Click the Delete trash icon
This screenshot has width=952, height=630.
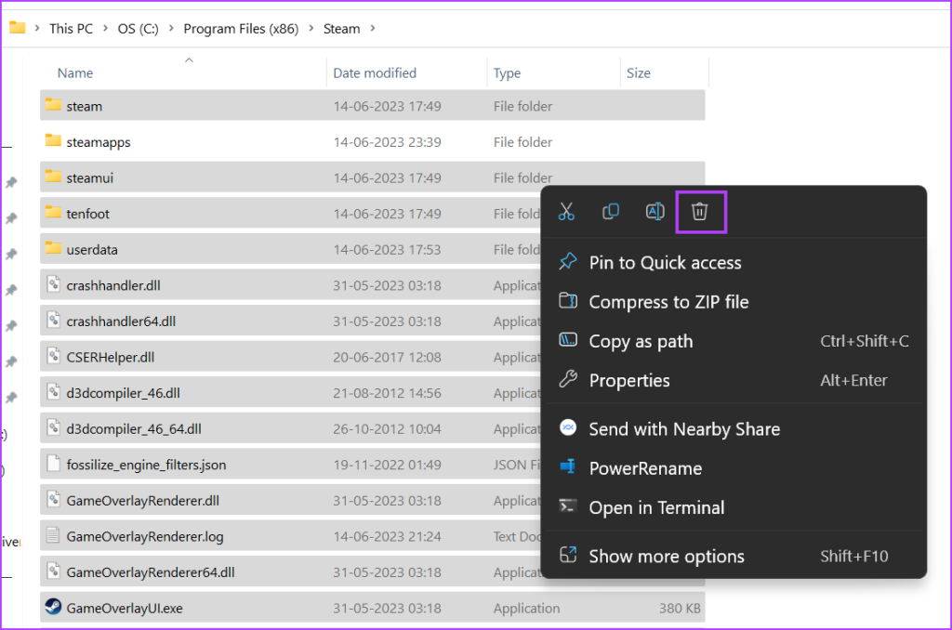(x=700, y=212)
